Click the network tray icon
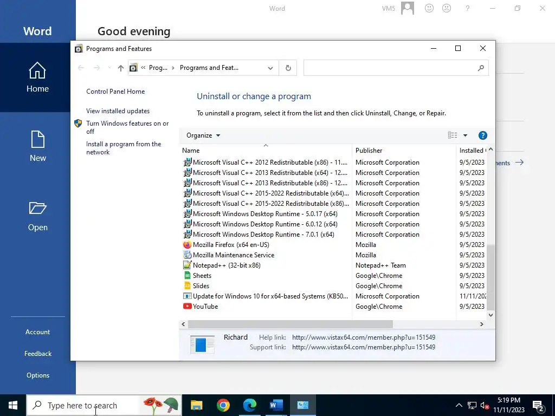Image resolution: width=555 pixels, height=416 pixels. click(x=472, y=406)
